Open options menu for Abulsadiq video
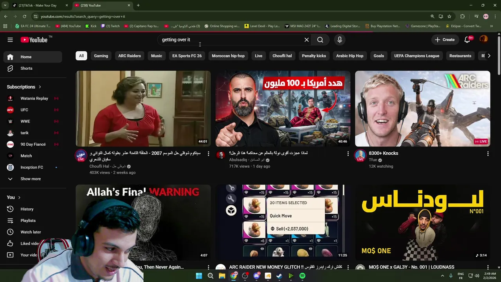501x282 pixels. (x=348, y=154)
